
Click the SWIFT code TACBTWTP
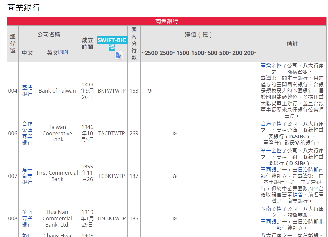112,133
